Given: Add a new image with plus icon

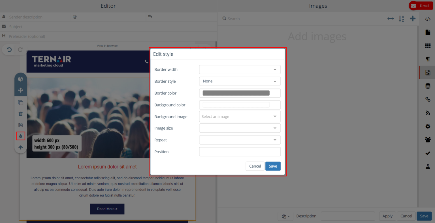Looking at the screenshot, I should pos(413,19).
